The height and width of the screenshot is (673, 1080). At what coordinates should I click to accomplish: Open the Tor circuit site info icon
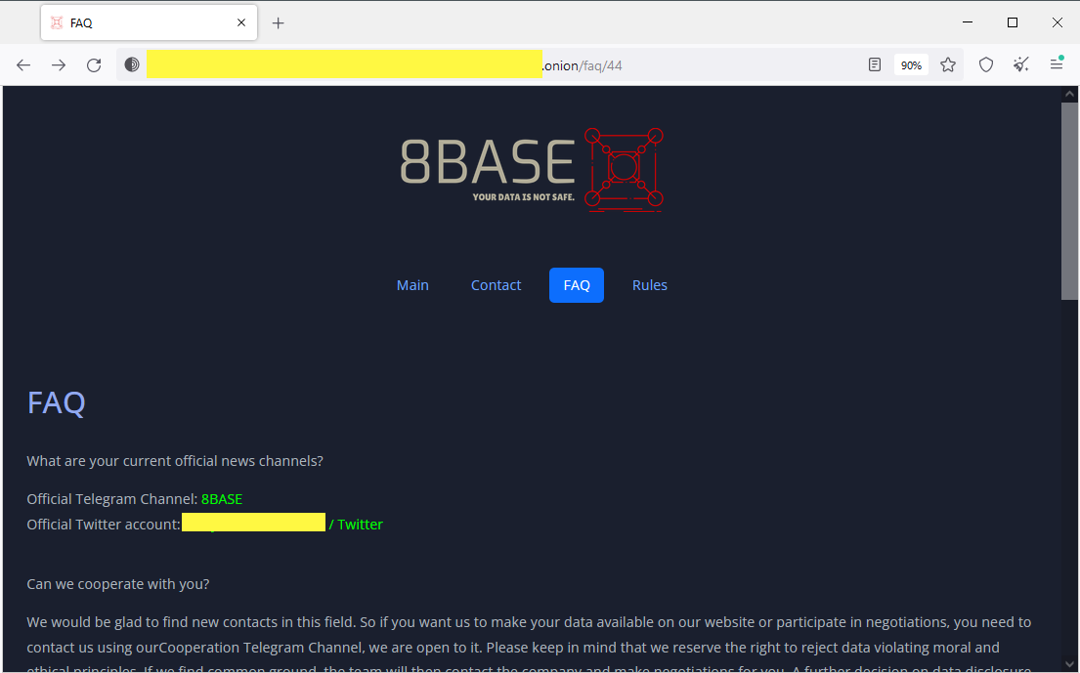coord(132,64)
